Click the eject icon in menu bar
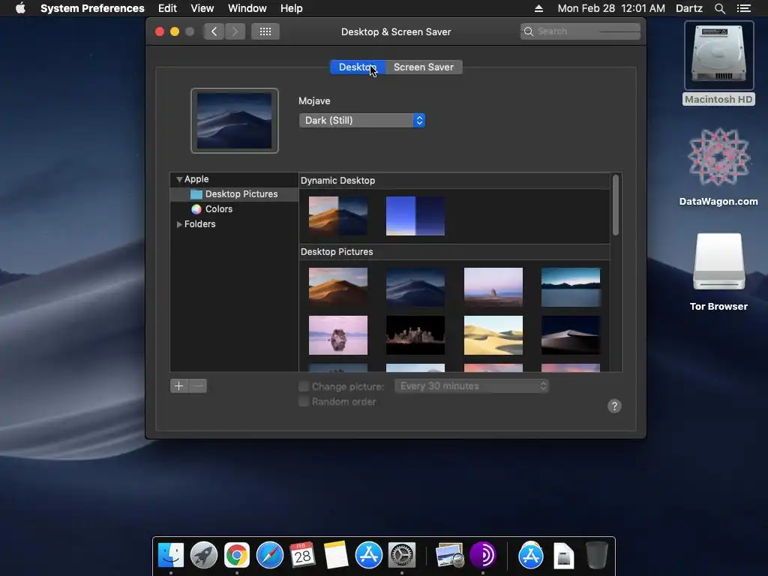768x576 pixels. [538, 8]
